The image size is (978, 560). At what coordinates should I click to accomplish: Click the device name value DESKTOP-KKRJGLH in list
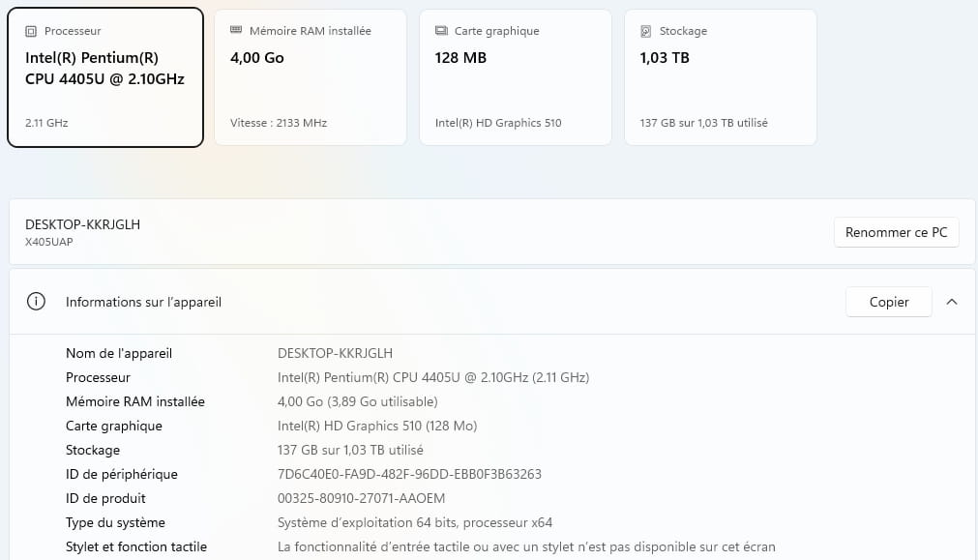[x=335, y=354]
